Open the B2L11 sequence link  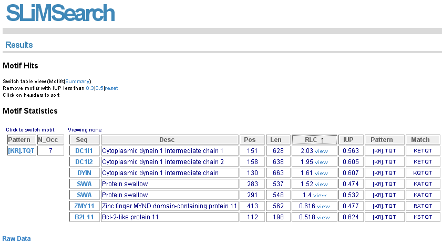click(84, 217)
